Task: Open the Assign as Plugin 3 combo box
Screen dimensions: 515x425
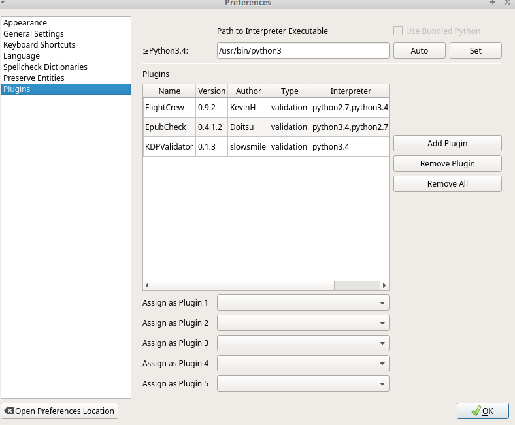Action: coord(303,343)
